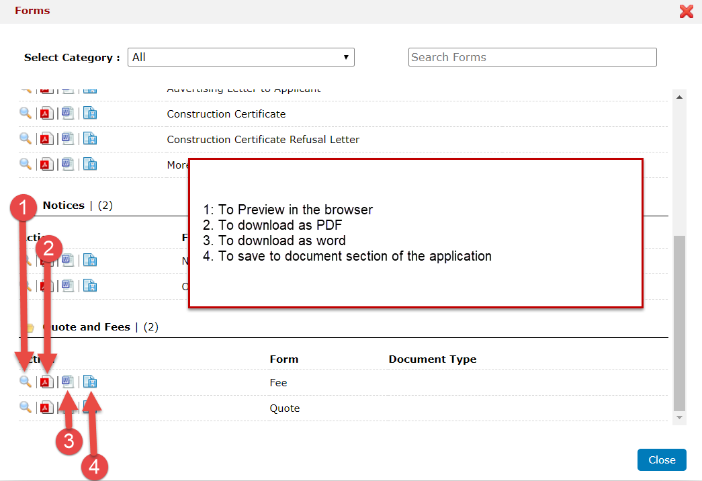Viewport: 702px width, 481px height.
Task: Preview Construction Certificate Refusal Letter
Action: pyautogui.click(x=26, y=138)
